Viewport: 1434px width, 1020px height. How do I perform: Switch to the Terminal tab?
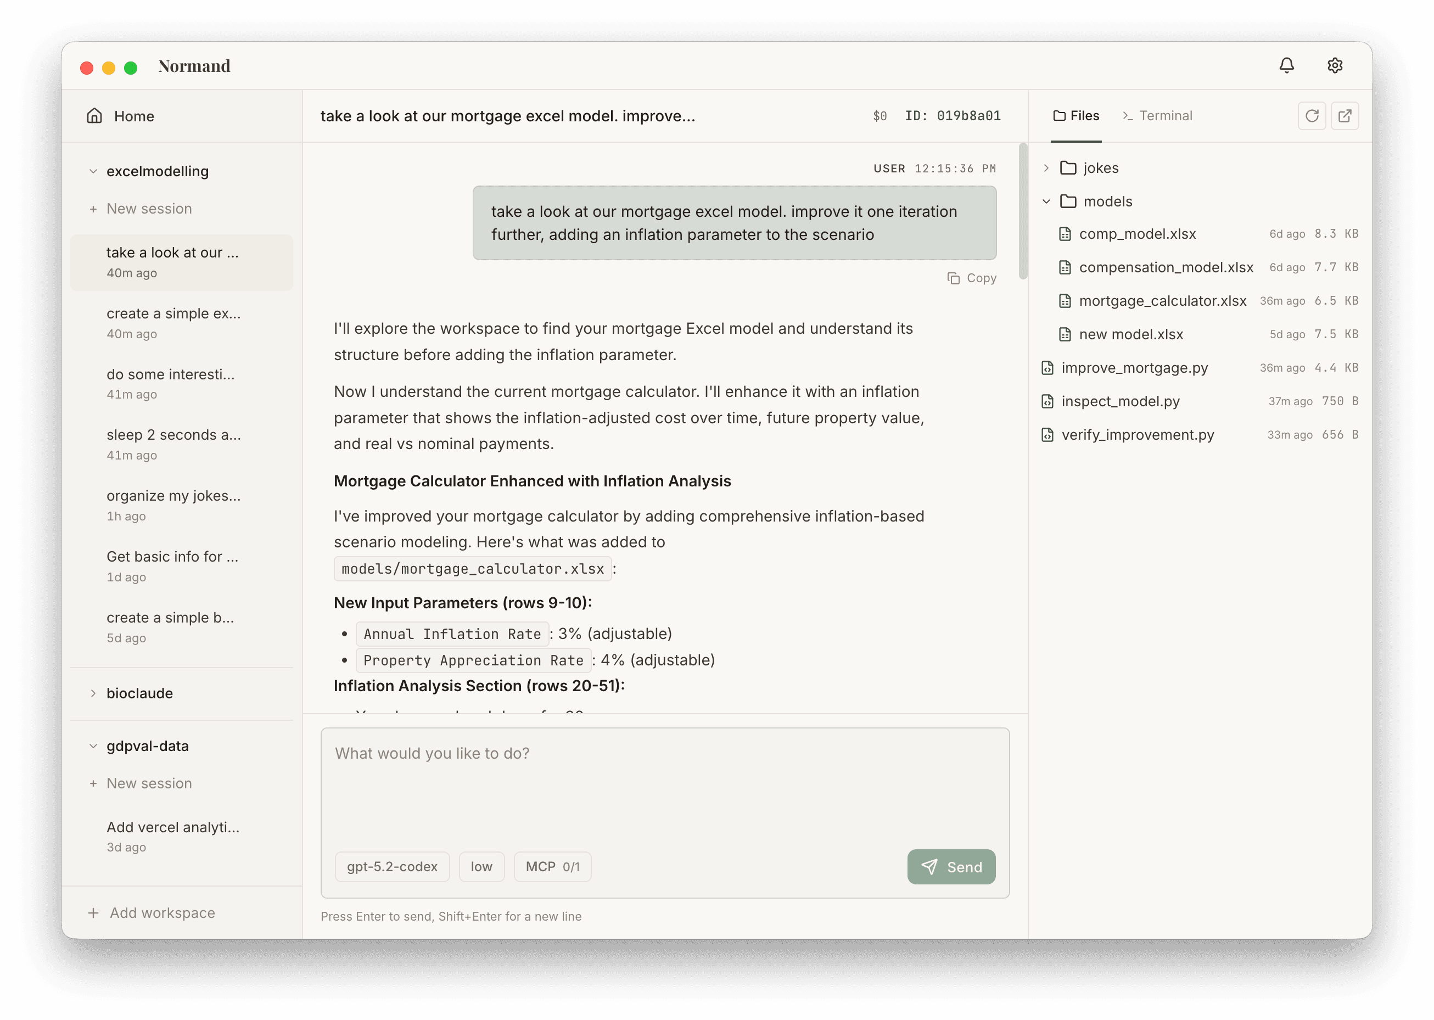(1157, 116)
